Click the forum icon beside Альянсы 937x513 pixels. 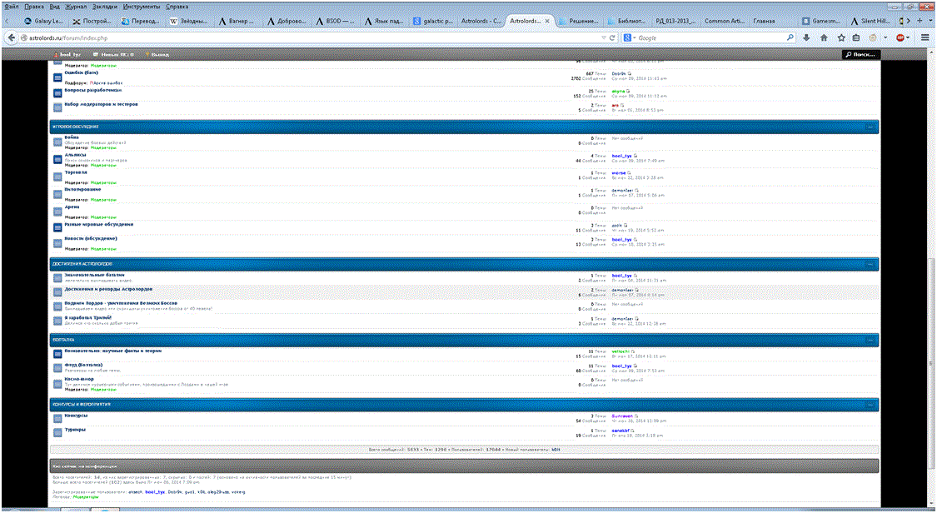[57, 157]
